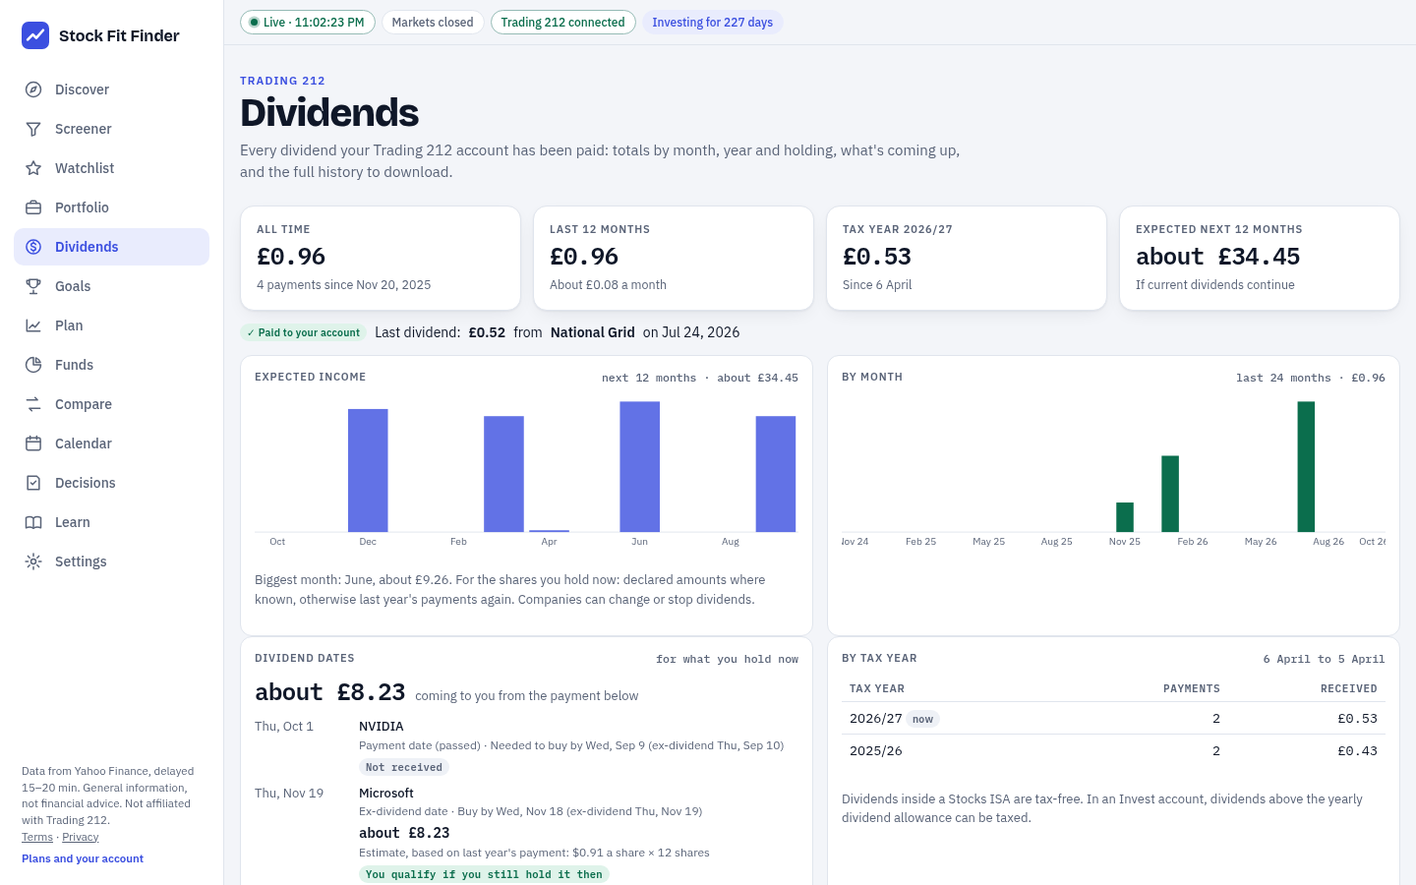Click the Learn open-book icon
This screenshot has width=1416, height=885.
[33, 522]
